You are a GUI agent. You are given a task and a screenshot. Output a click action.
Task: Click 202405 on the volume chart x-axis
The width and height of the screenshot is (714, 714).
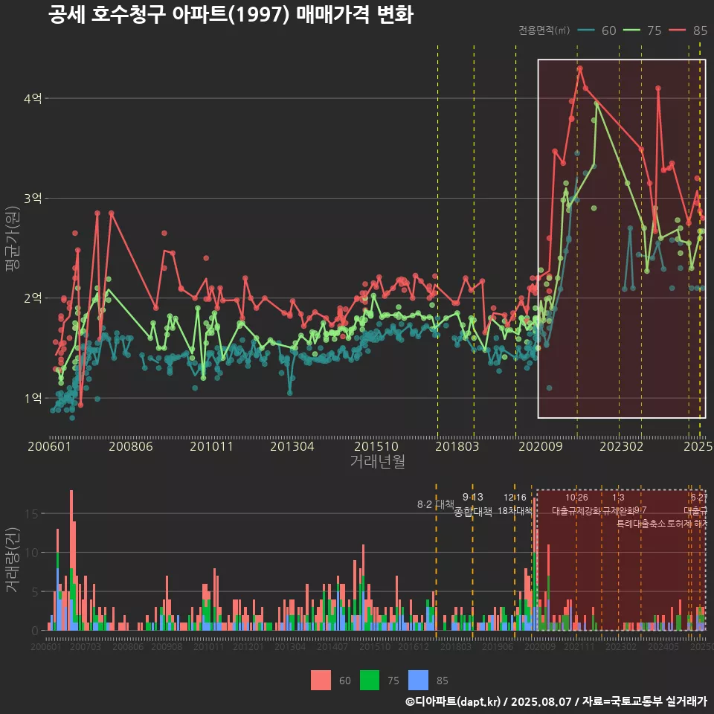point(663,646)
